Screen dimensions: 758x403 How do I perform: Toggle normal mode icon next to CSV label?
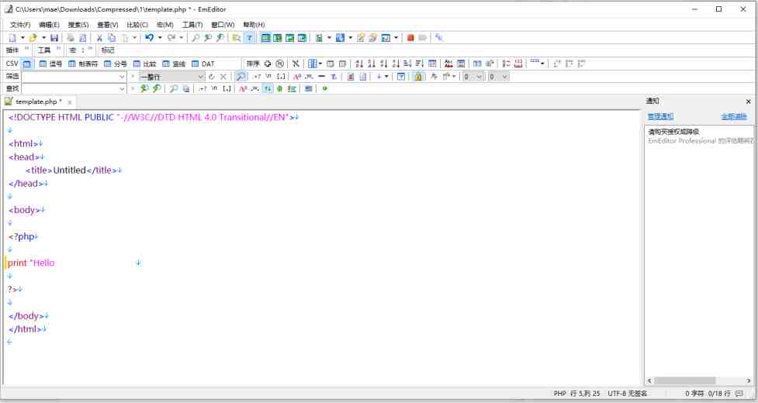coord(27,64)
